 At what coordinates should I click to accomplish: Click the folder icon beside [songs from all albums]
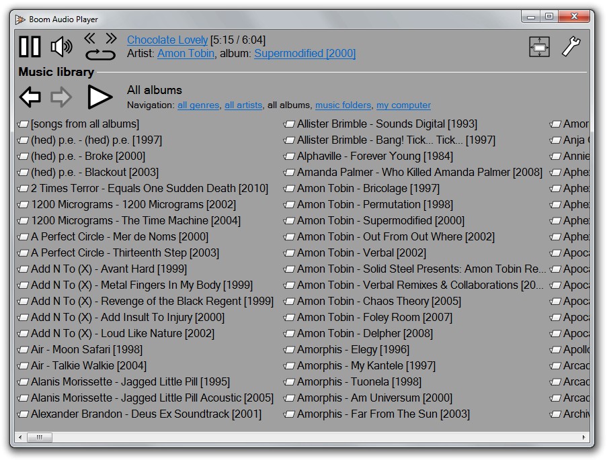click(x=24, y=124)
